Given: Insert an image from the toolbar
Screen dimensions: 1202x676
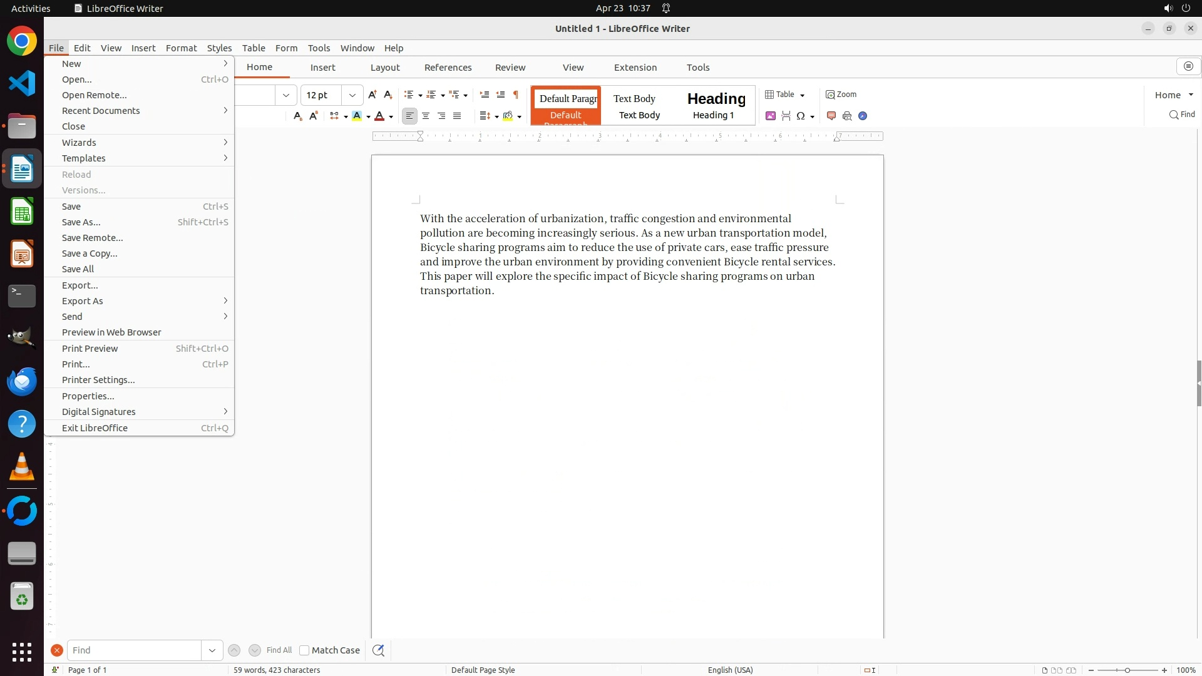Looking at the screenshot, I should [771, 116].
